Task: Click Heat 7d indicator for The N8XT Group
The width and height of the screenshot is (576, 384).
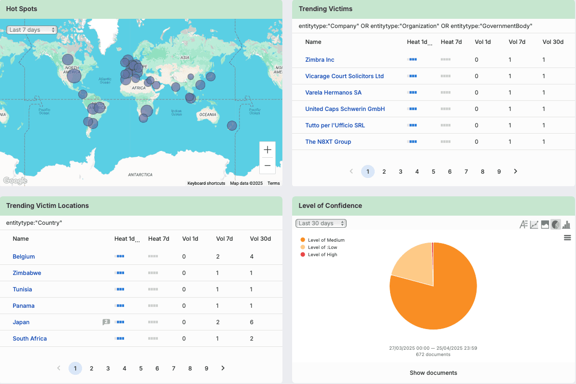Action: click(x=446, y=142)
